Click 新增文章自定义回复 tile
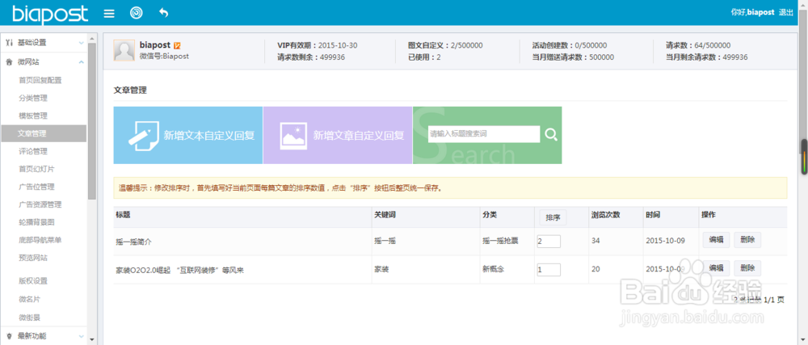808x345 pixels. tap(338, 136)
